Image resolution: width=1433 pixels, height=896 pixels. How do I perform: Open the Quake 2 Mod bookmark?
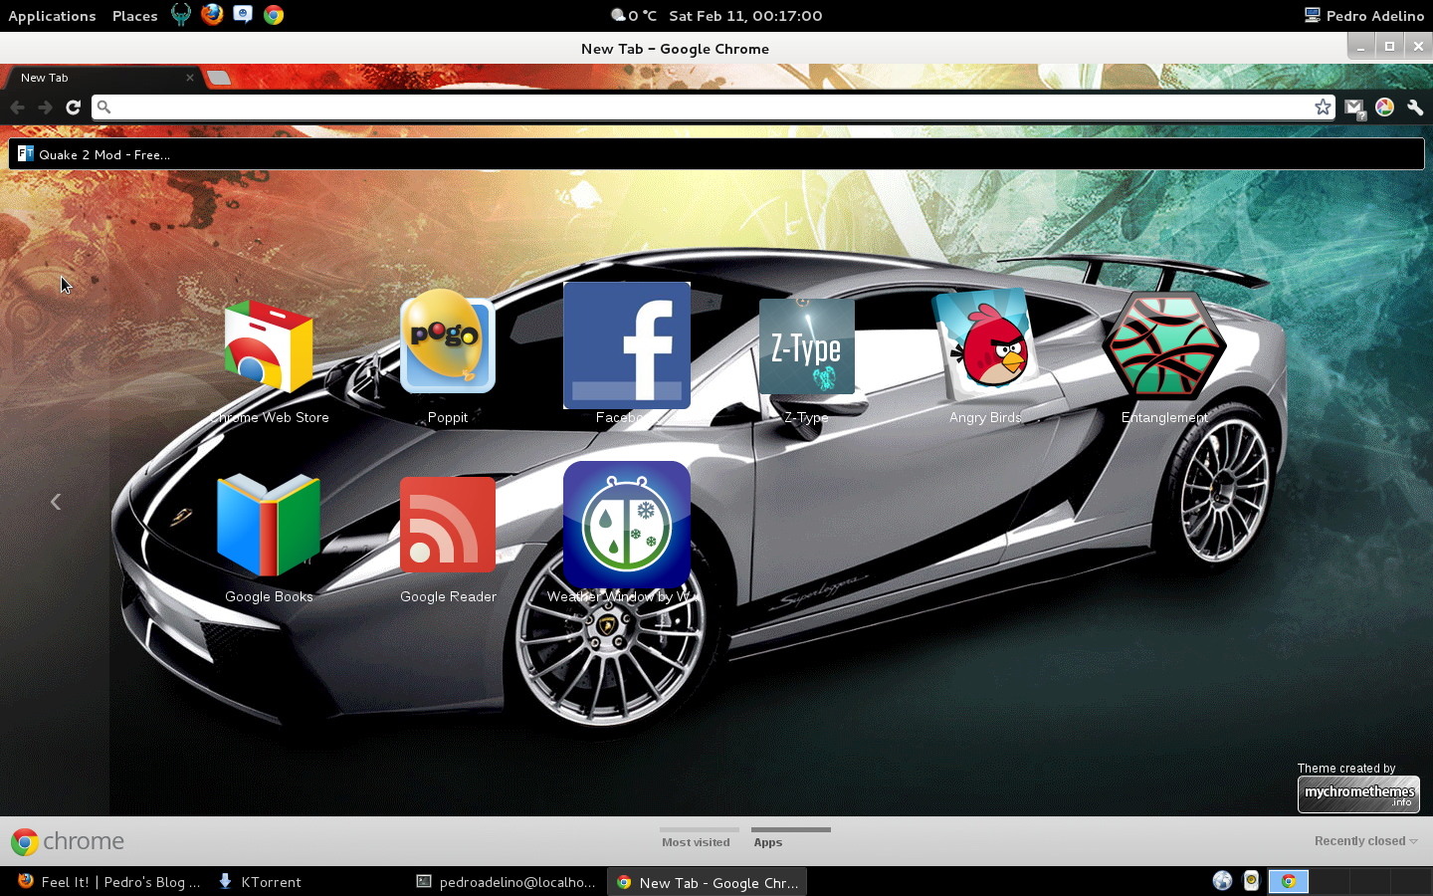(94, 154)
